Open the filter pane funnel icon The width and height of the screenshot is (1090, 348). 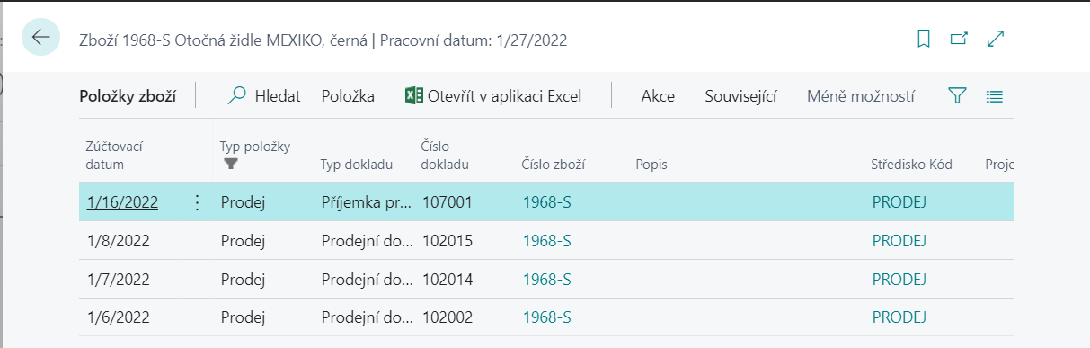(x=957, y=96)
